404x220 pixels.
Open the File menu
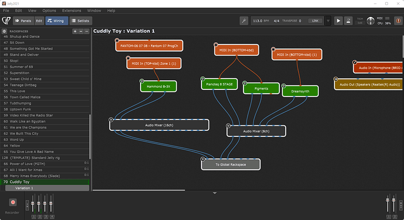(6, 11)
